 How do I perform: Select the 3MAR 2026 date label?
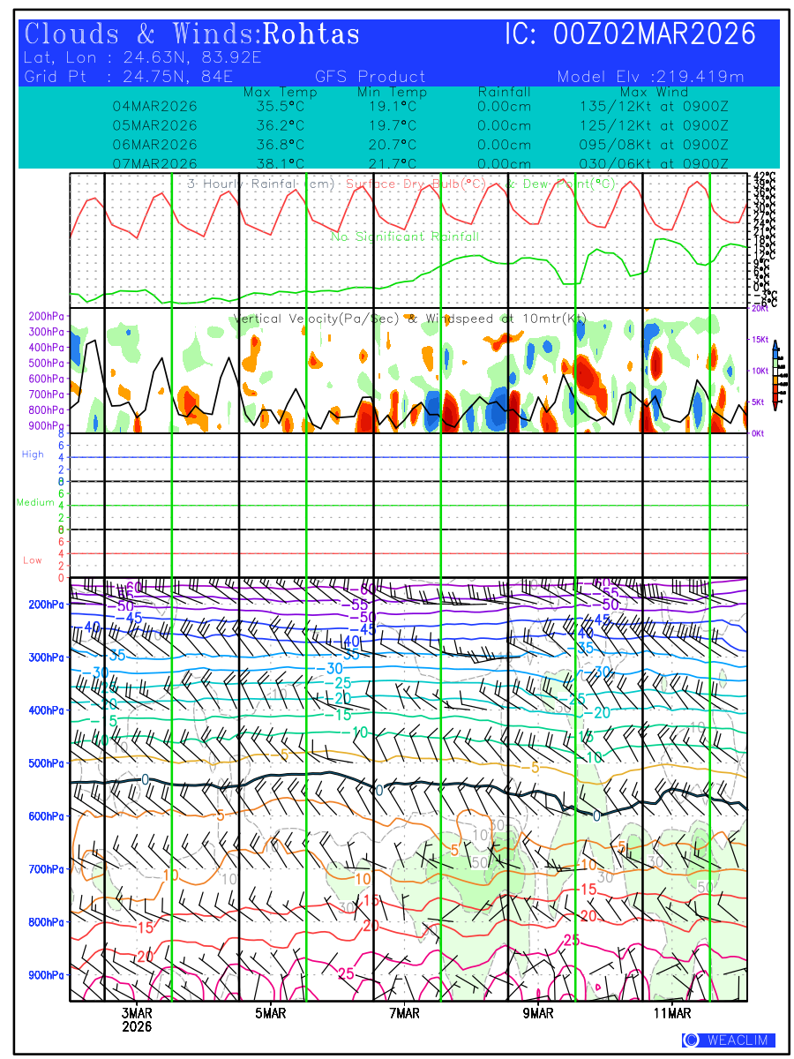137,1020
